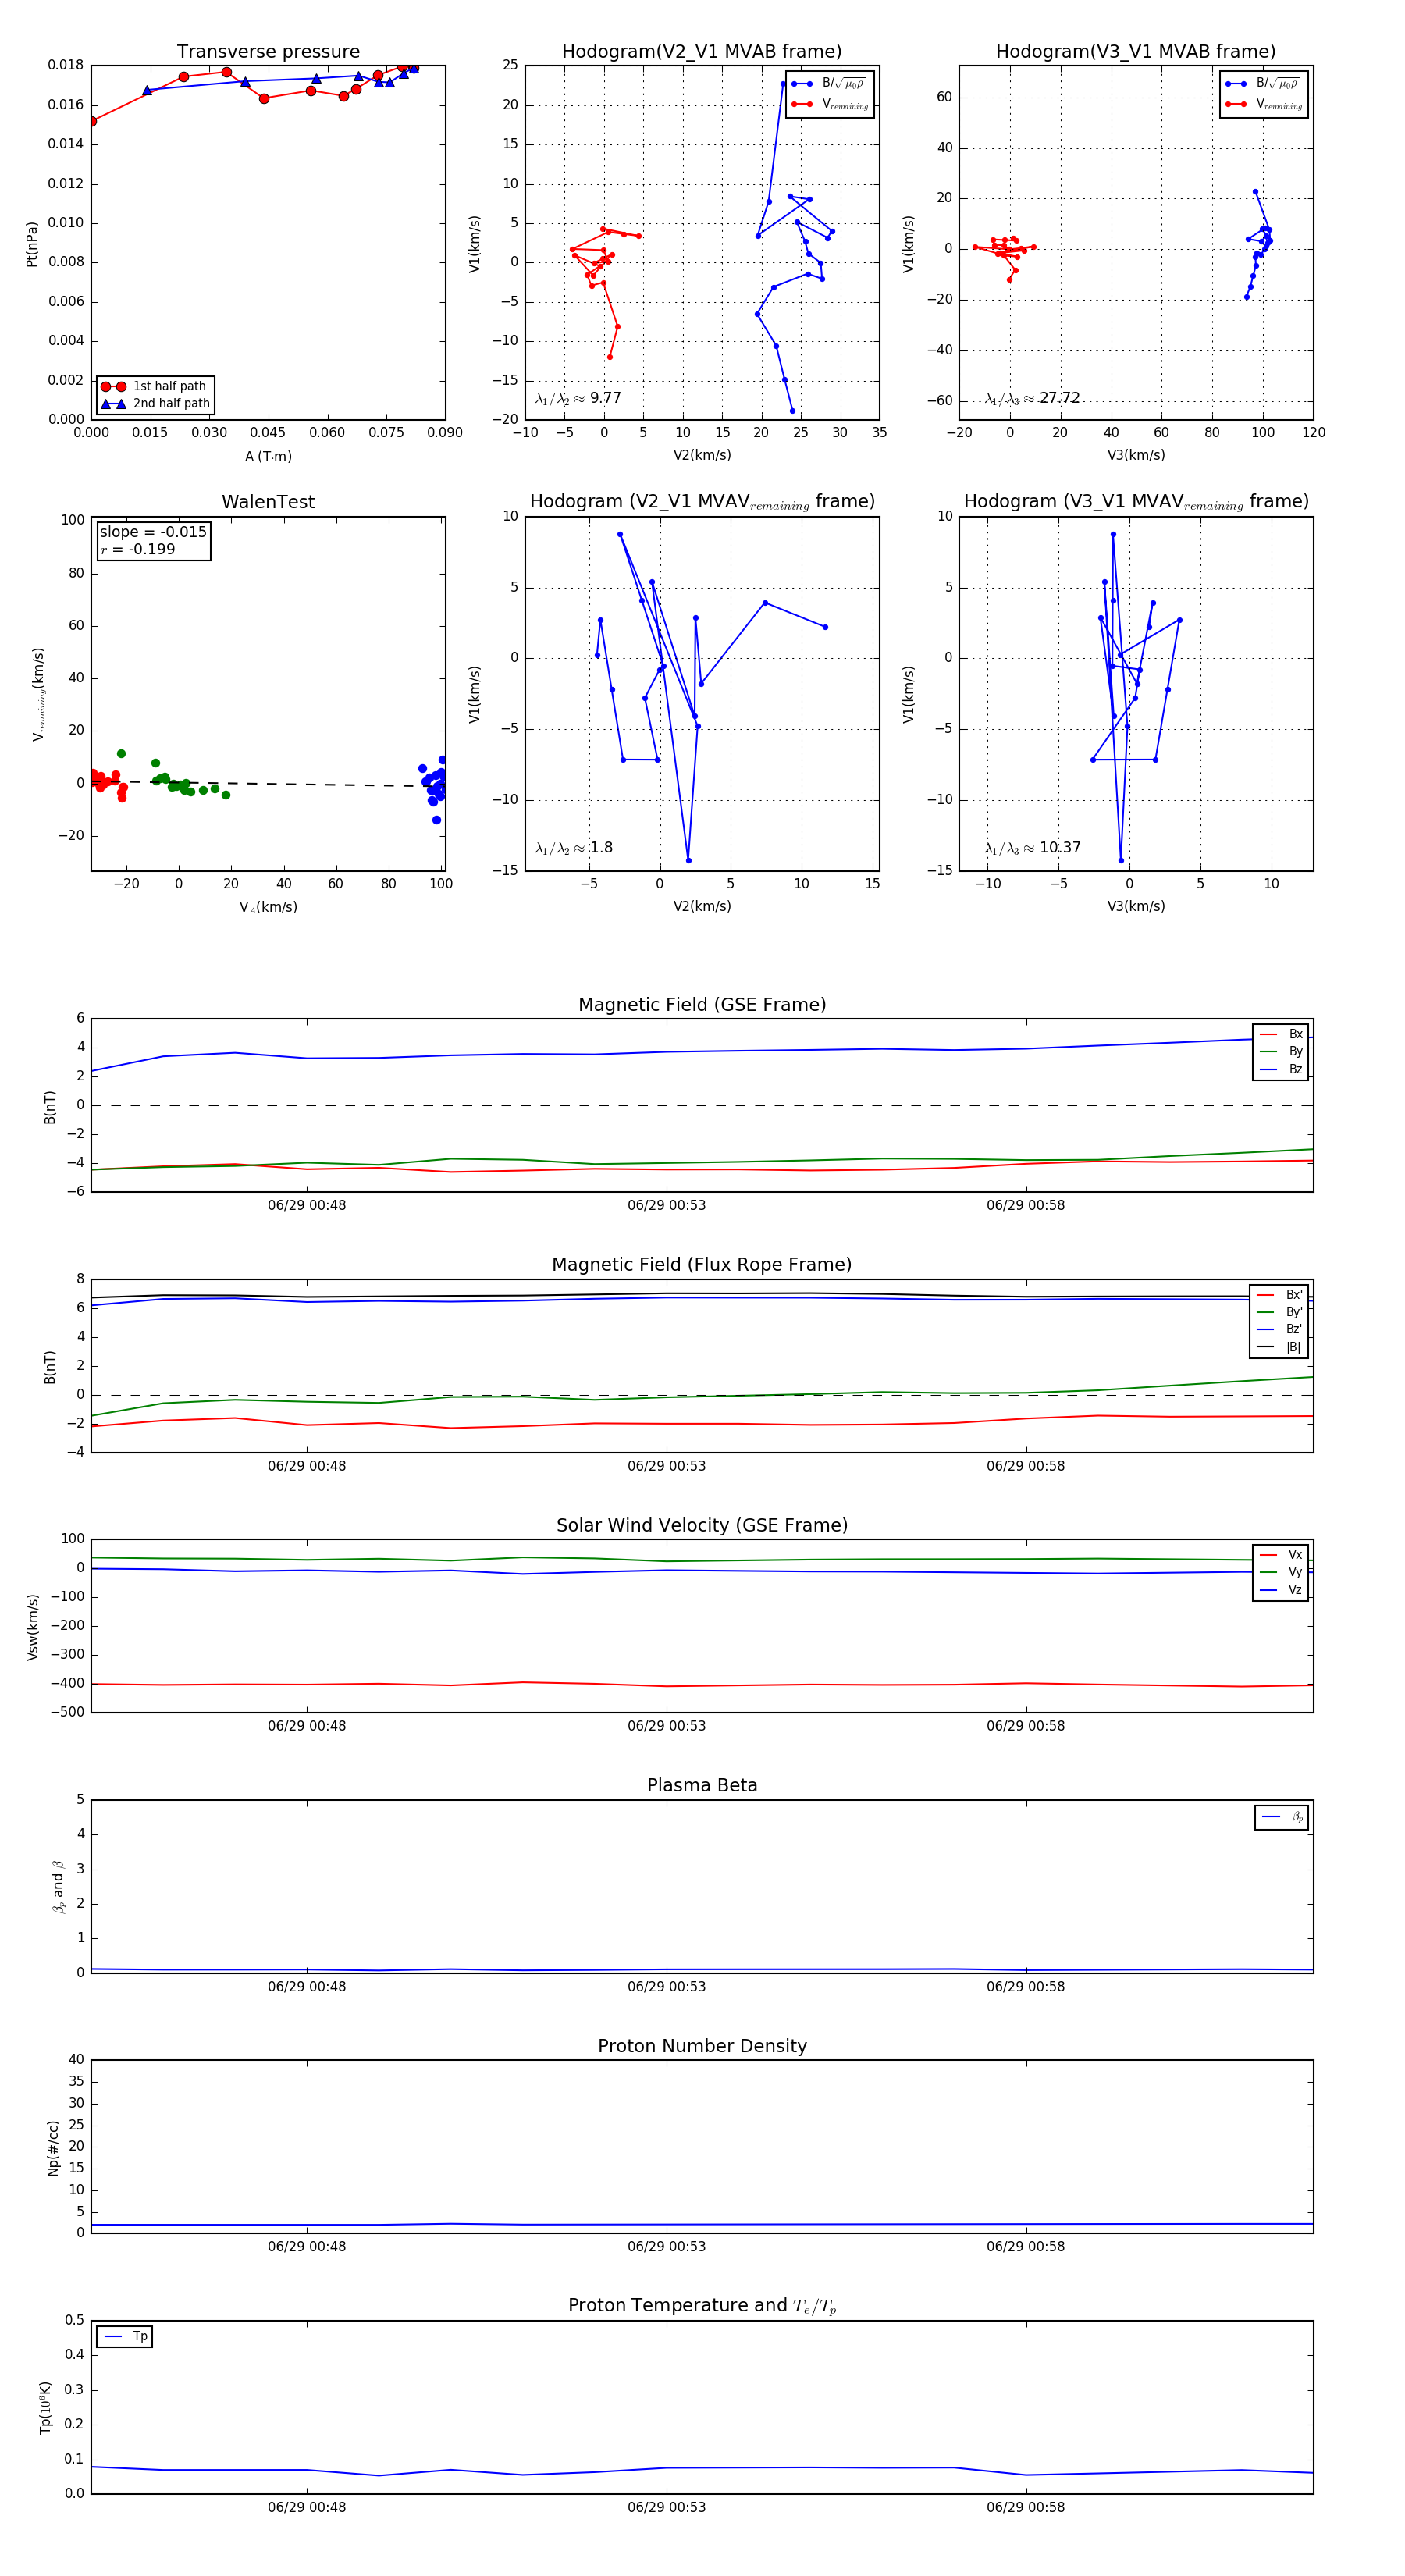Screen dimensions: 1405x2576
Task: Click the 'Pt(nPa)' y-axis label
Action: click(31, 243)
